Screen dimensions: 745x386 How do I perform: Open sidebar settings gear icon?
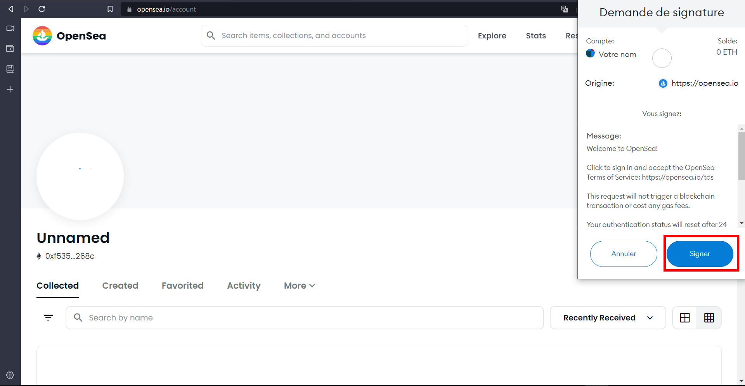(10, 375)
